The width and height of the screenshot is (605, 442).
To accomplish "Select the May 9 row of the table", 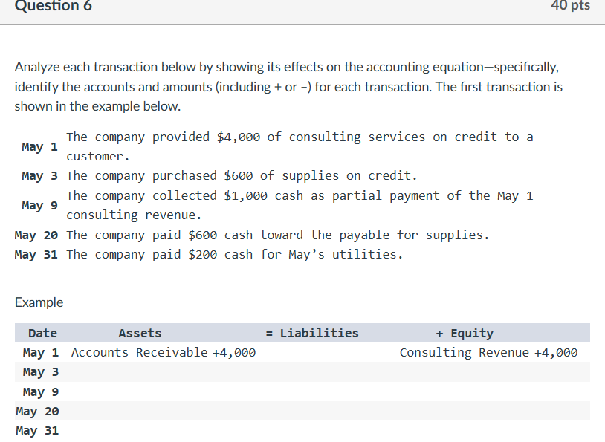I will pyautogui.click(x=39, y=391).
